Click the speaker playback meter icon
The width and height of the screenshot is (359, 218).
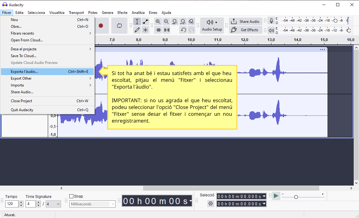point(271,30)
